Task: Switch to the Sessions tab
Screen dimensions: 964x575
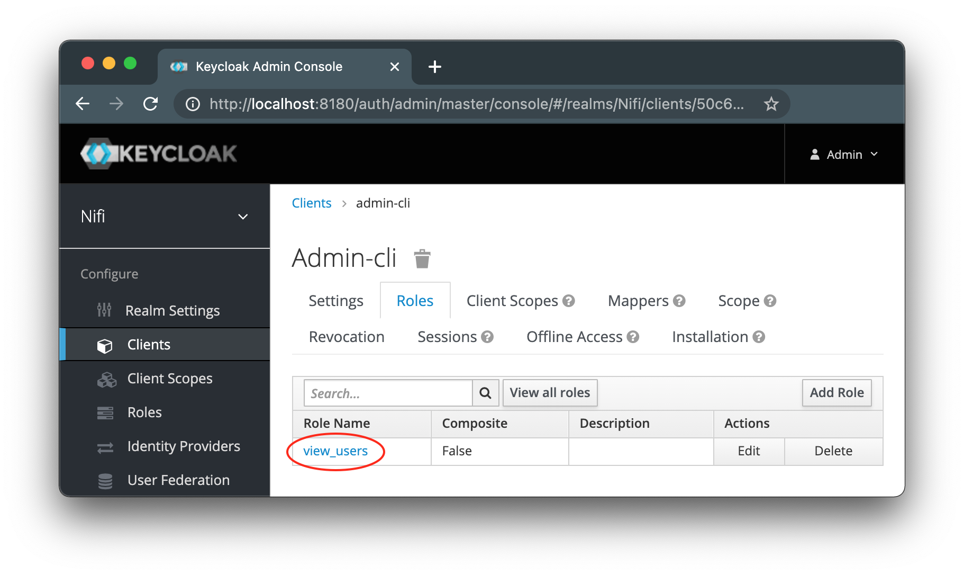Action: (x=447, y=337)
